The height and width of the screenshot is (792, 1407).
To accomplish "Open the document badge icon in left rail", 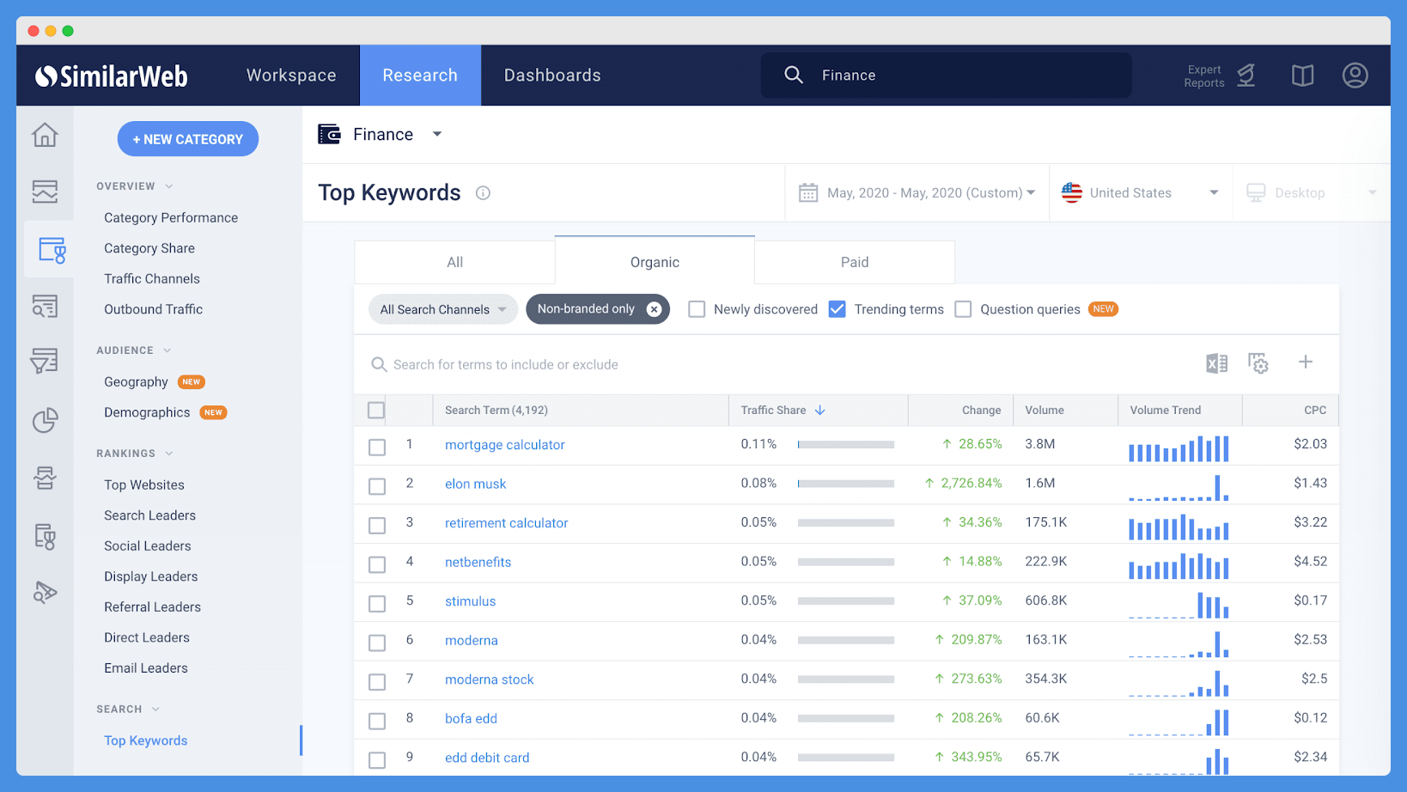I will tap(45, 536).
